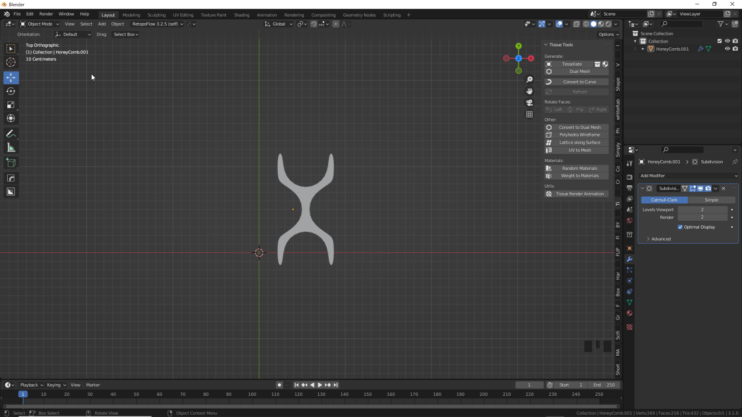Uncheck Optimal Display in the Subdivision modifier
This screenshot has width=742, height=417.
click(680, 227)
